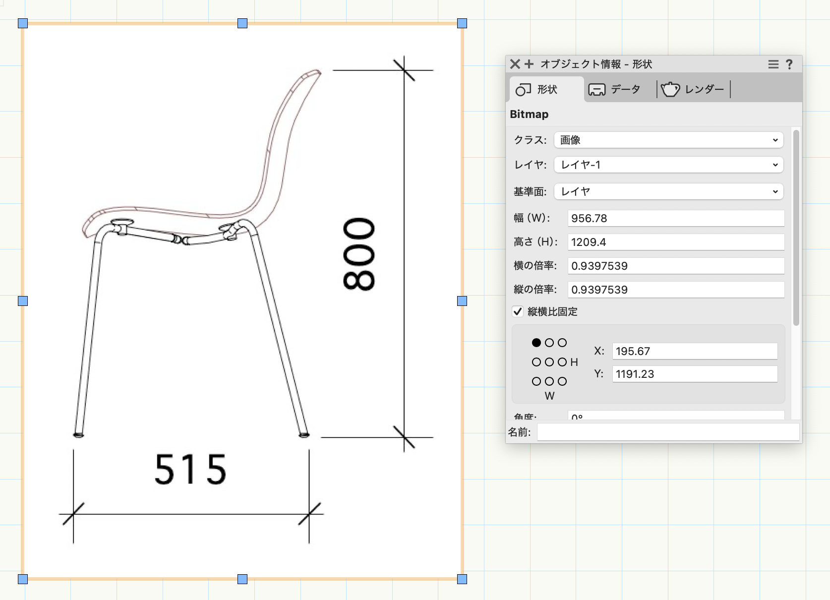Click the top-right selection handle of bitmap
Image resolution: width=830 pixels, height=600 pixels.
tap(462, 23)
